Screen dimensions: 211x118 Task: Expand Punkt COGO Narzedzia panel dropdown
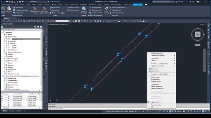click(96, 15)
